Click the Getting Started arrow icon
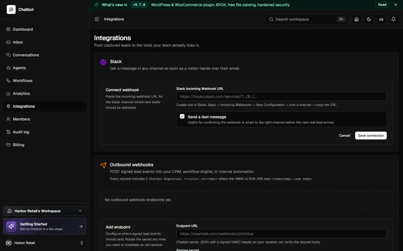The image size is (403, 251). 81,226
